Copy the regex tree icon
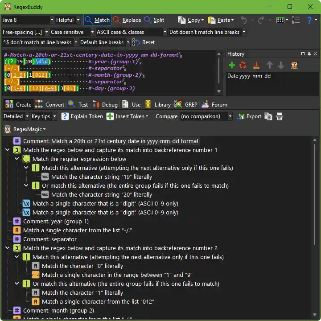Screen dimensions: 321x321 [268, 116]
